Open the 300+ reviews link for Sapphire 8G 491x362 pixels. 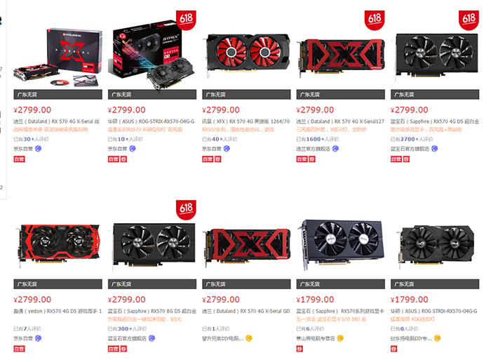click(127, 329)
